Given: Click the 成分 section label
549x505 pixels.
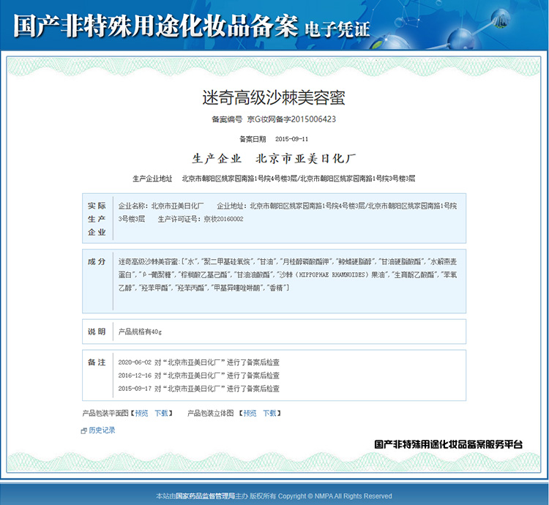Looking at the screenshot, I should pos(97,261).
